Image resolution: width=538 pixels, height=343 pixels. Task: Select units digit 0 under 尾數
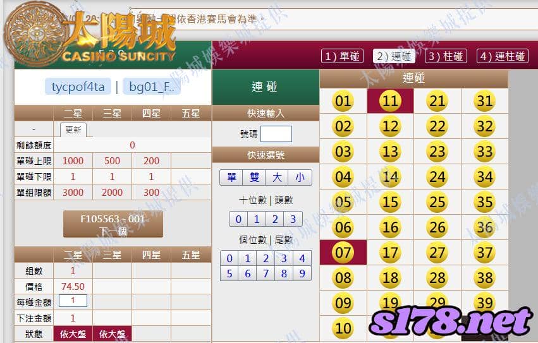point(229,258)
